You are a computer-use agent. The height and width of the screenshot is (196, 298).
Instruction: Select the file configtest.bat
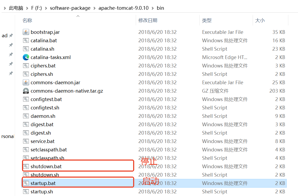point(46,99)
